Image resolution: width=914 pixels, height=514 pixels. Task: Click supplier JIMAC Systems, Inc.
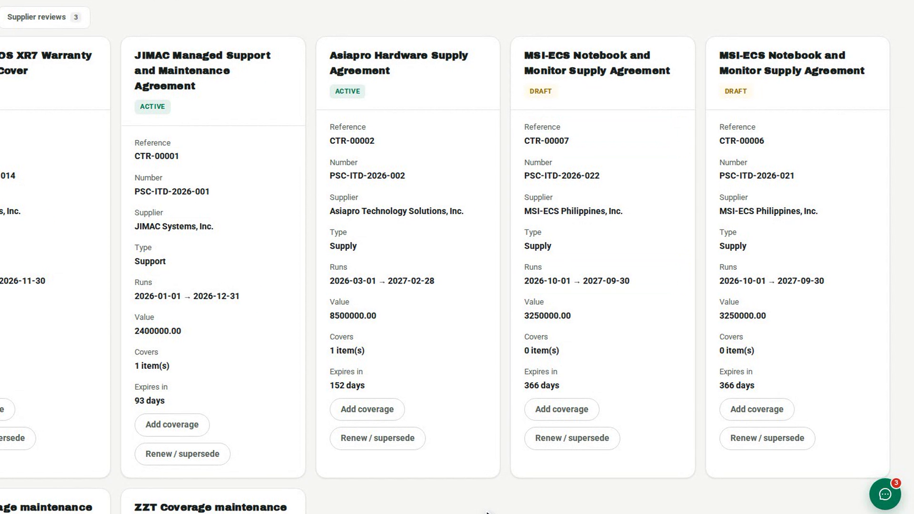click(174, 227)
